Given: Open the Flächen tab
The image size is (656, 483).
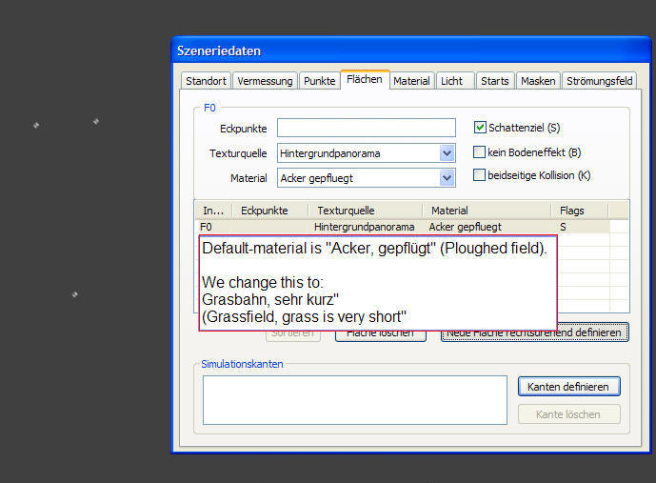Looking at the screenshot, I should tap(365, 79).
